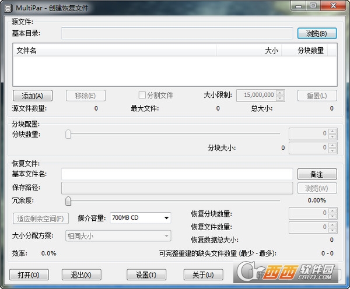Viewport: 350px width, 289px height.
Task: Close the MultiPar window
Action: [x=333, y=6]
